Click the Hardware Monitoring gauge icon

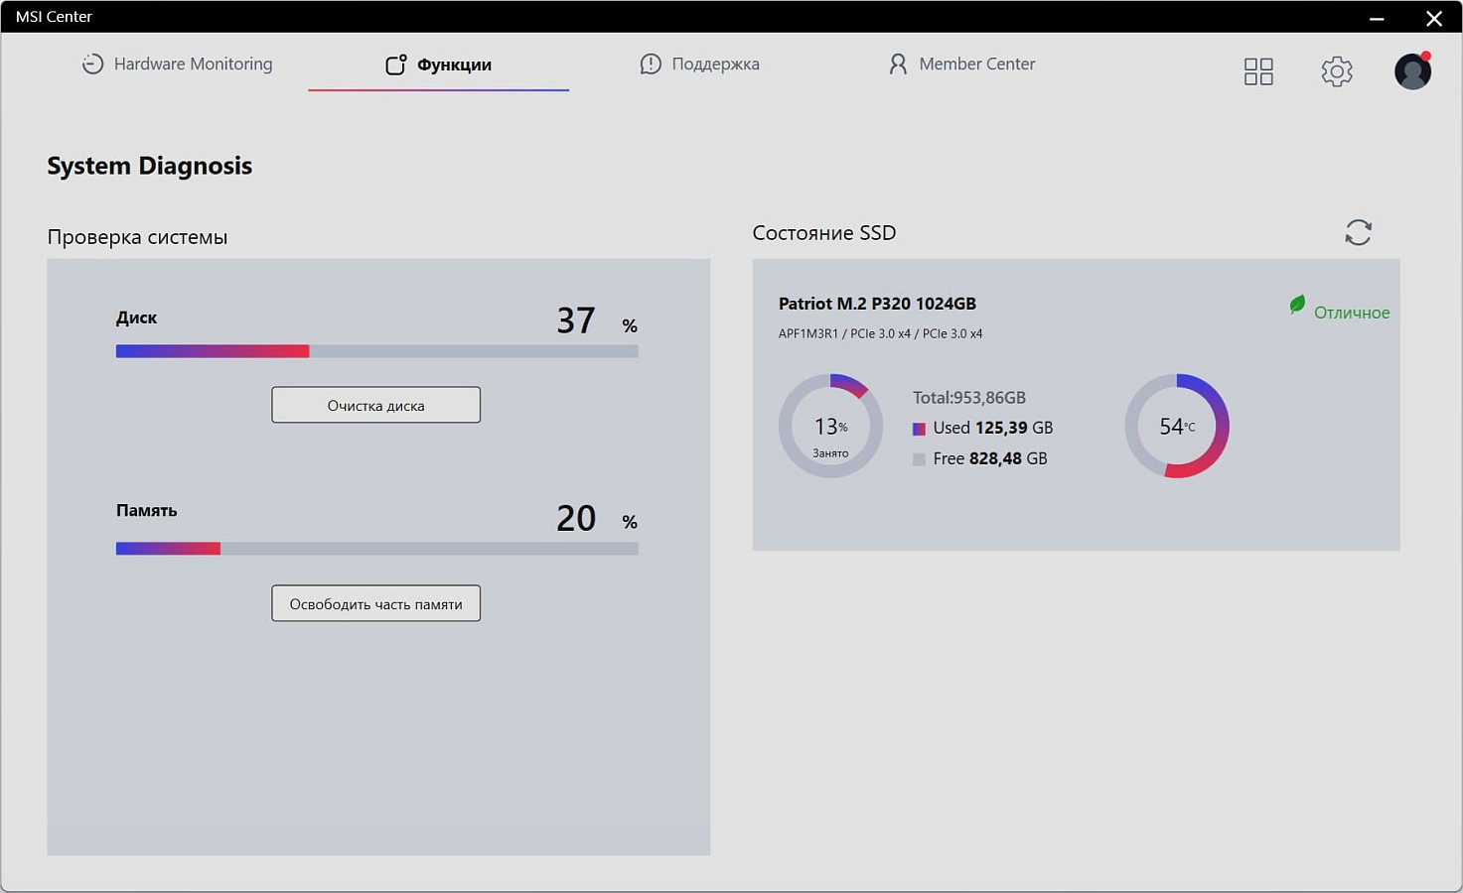click(92, 64)
